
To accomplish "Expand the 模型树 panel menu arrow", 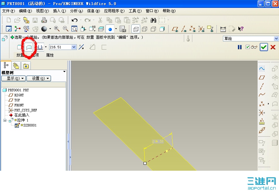I will pos(65,72).
